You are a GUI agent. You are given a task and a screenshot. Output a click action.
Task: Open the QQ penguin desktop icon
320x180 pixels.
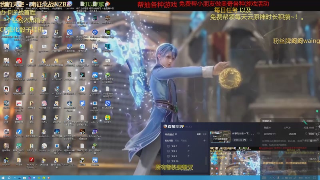tap(6, 90)
